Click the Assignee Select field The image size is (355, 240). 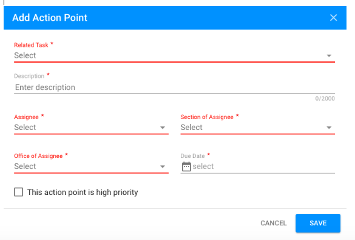click(x=91, y=128)
